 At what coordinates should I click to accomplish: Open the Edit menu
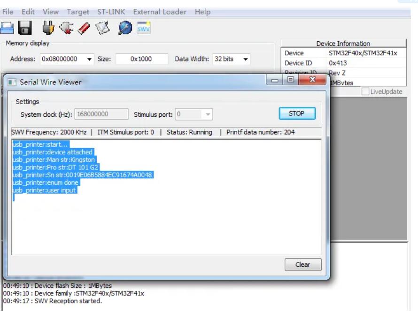(x=28, y=12)
